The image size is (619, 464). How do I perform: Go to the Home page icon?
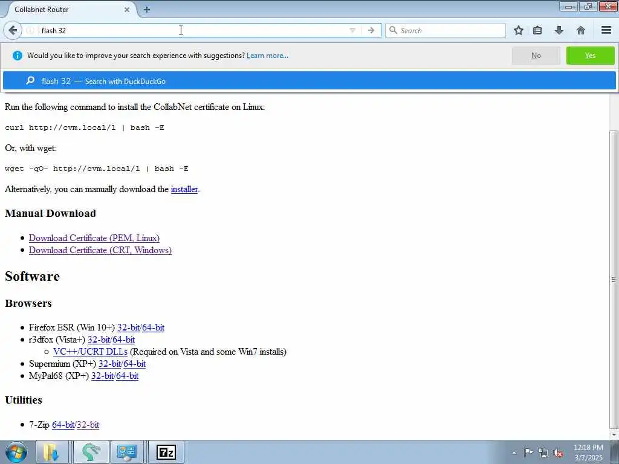581,30
